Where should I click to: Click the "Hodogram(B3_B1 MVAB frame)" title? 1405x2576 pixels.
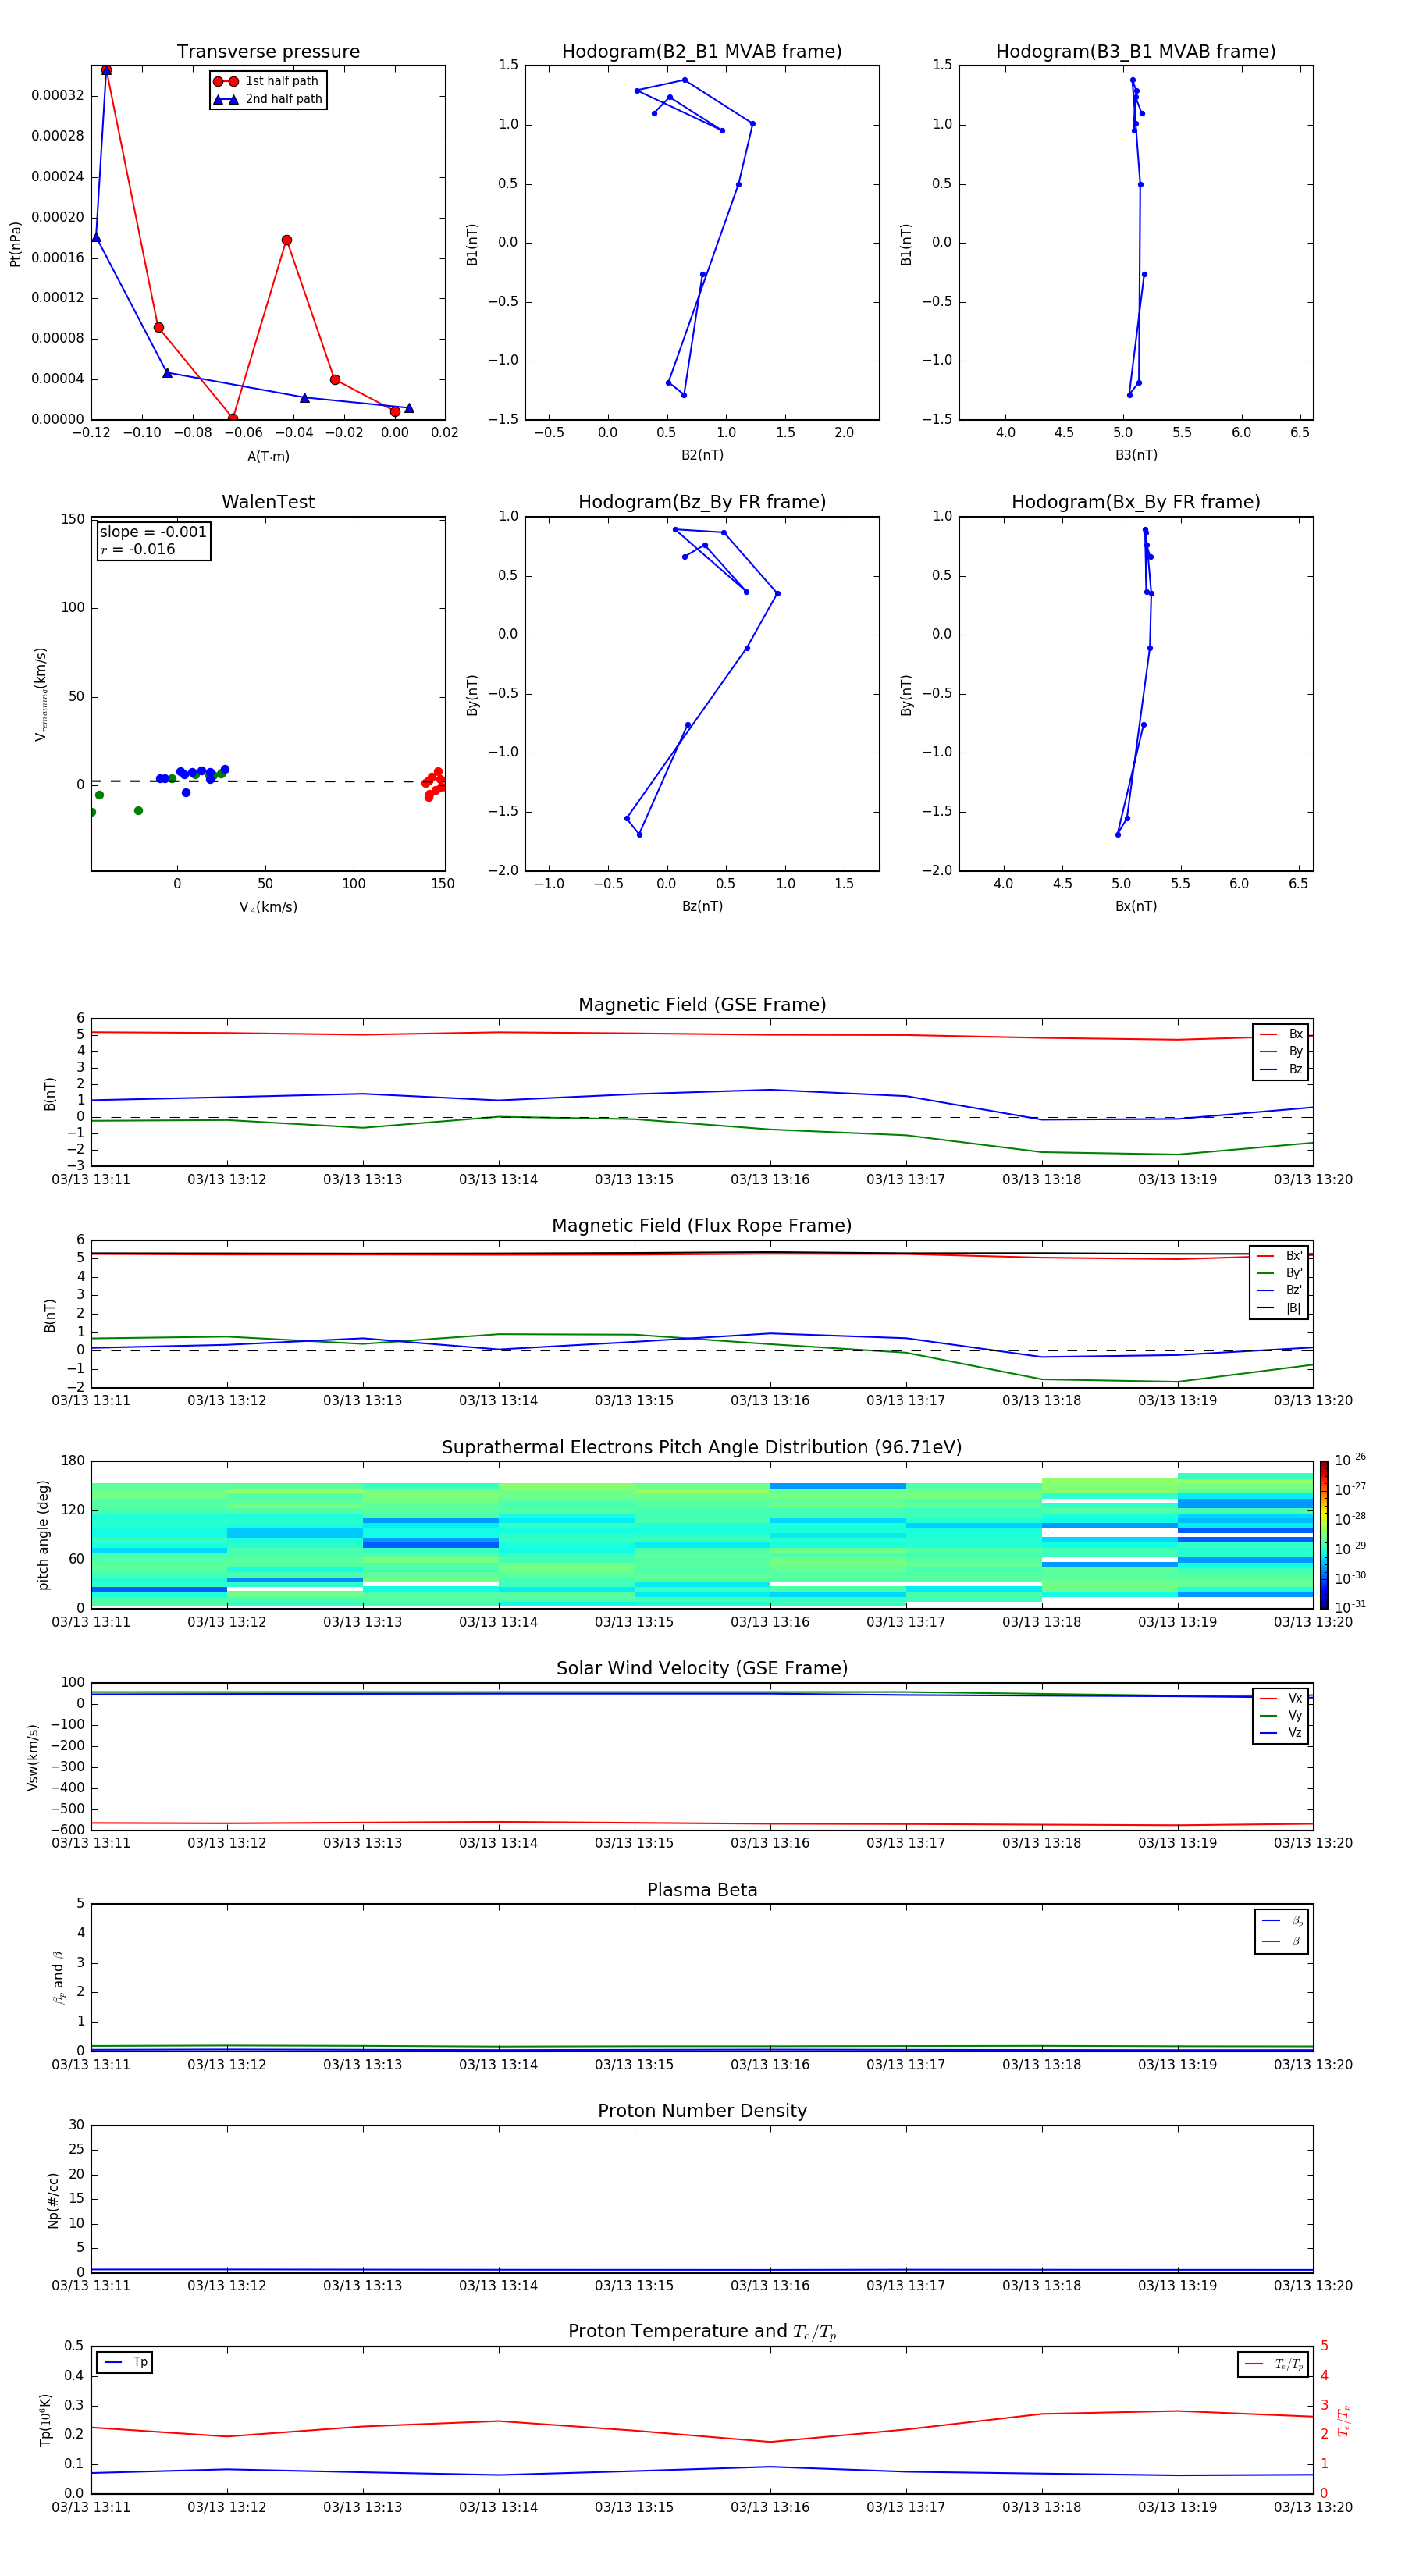pyautogui.click(x=1136, y=52)
